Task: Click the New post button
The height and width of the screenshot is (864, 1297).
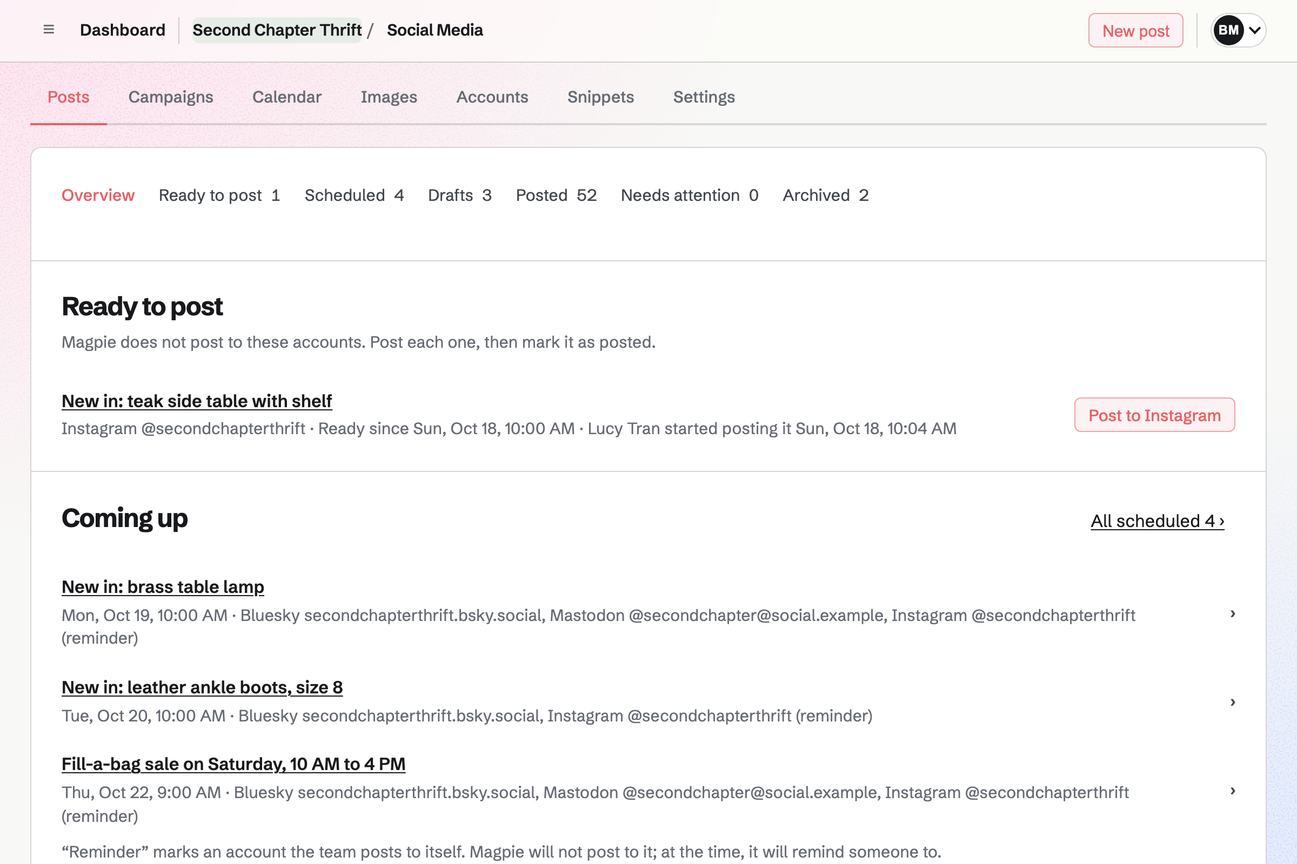Action: coord(1135,30)
